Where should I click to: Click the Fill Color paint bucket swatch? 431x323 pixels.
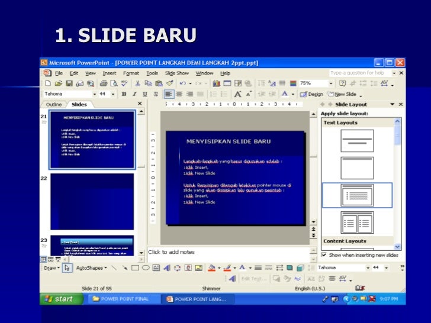pyautogui.click(x=211, y=268)
